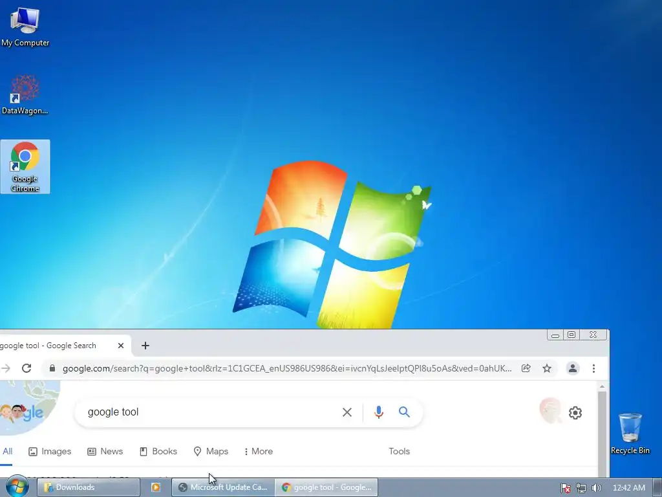
Task: Switch to the News results tab
Action: tap(105, 451)
